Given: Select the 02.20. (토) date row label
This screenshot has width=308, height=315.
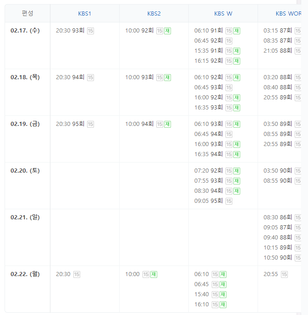Looking at the screenshot, I should pyautogui.click(x=25, y=171).
